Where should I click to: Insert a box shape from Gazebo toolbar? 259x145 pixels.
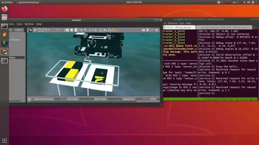(67, 30)
